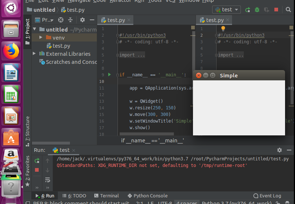Image resolution: width=295 pixels, height=204 pixels.
Task: Click the 4 spaces indent status entry
Action: tap(186, 203)
